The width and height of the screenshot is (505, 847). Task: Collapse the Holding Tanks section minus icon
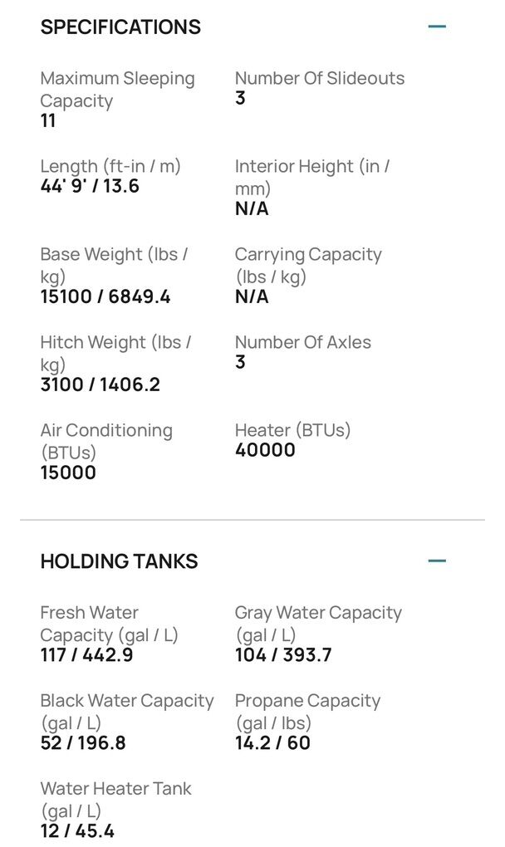tap(437, 561)
